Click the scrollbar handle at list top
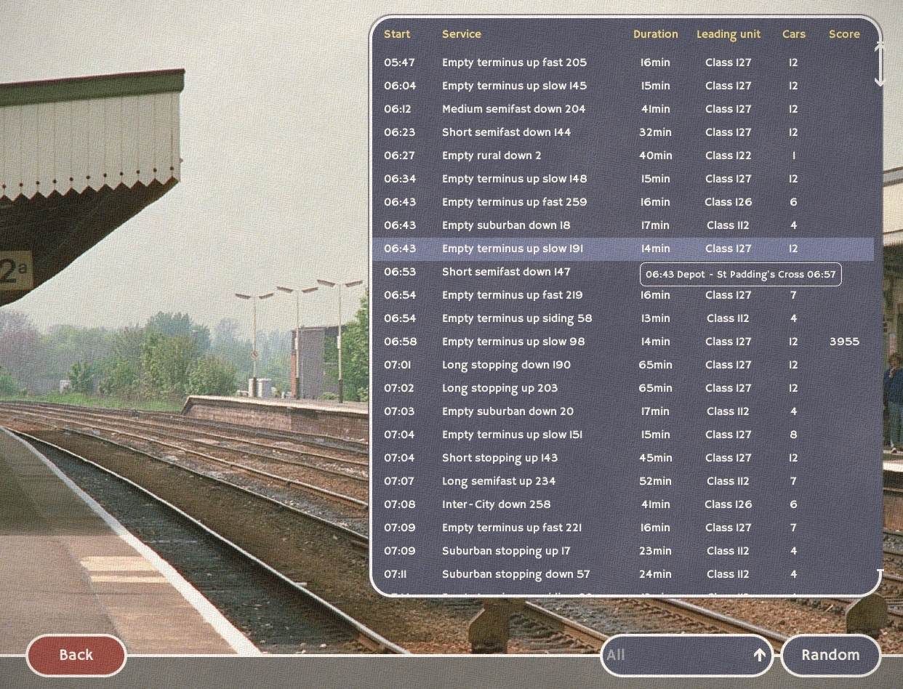This screenshot has height=689, width=903. [879, 64]
